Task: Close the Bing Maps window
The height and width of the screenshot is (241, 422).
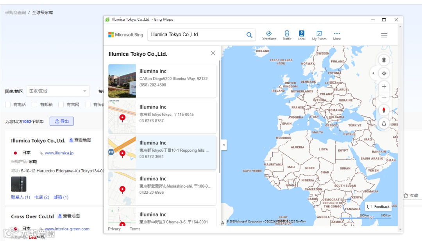Action: [396, 19]
